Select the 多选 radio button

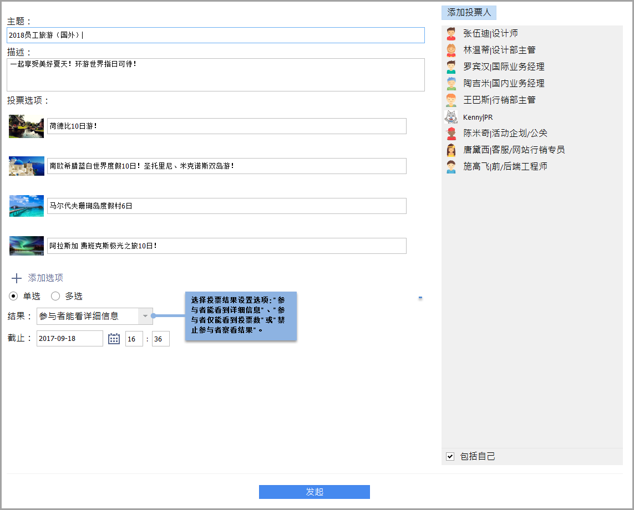55,296
